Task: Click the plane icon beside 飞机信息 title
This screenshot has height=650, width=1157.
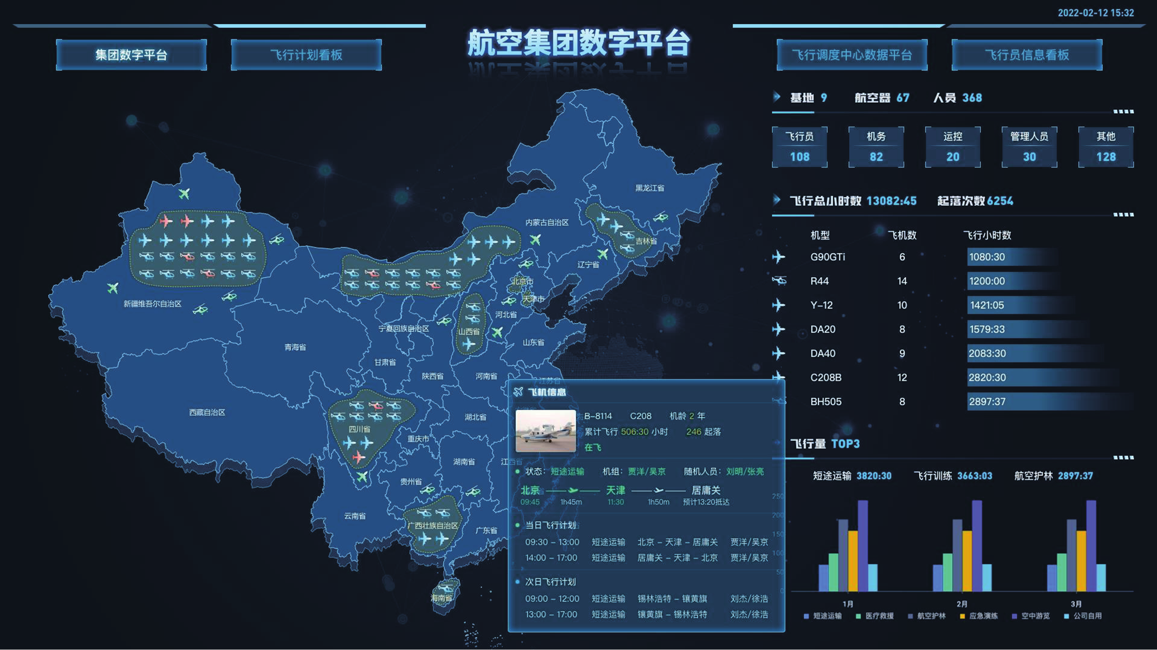Action: [x=518, y=392]
